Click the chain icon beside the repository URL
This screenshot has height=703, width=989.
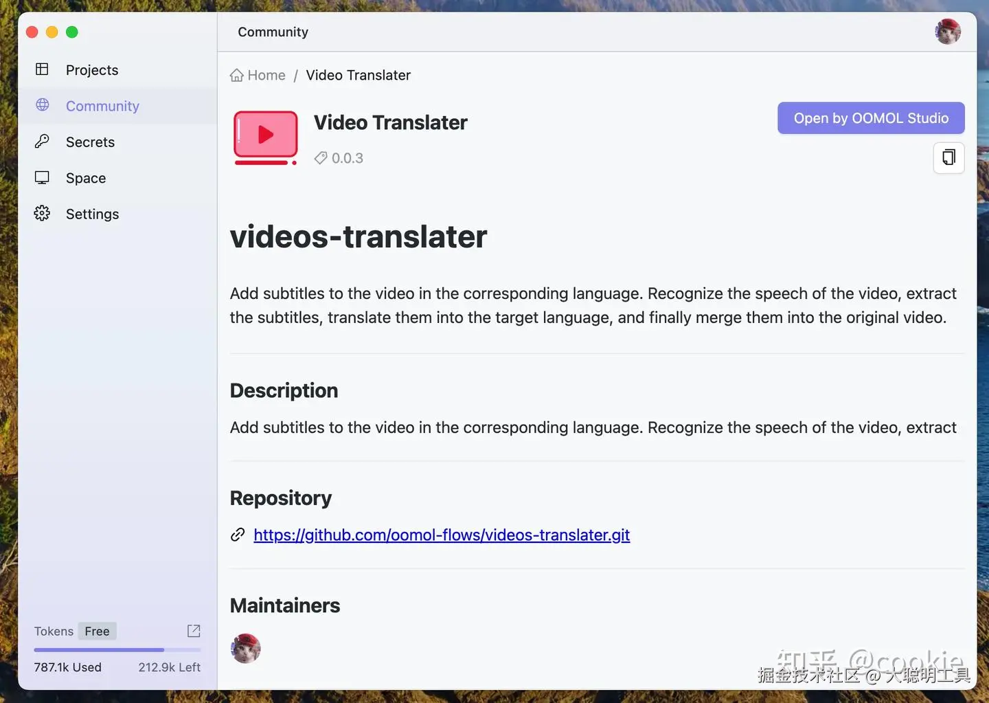coord(237,535)
